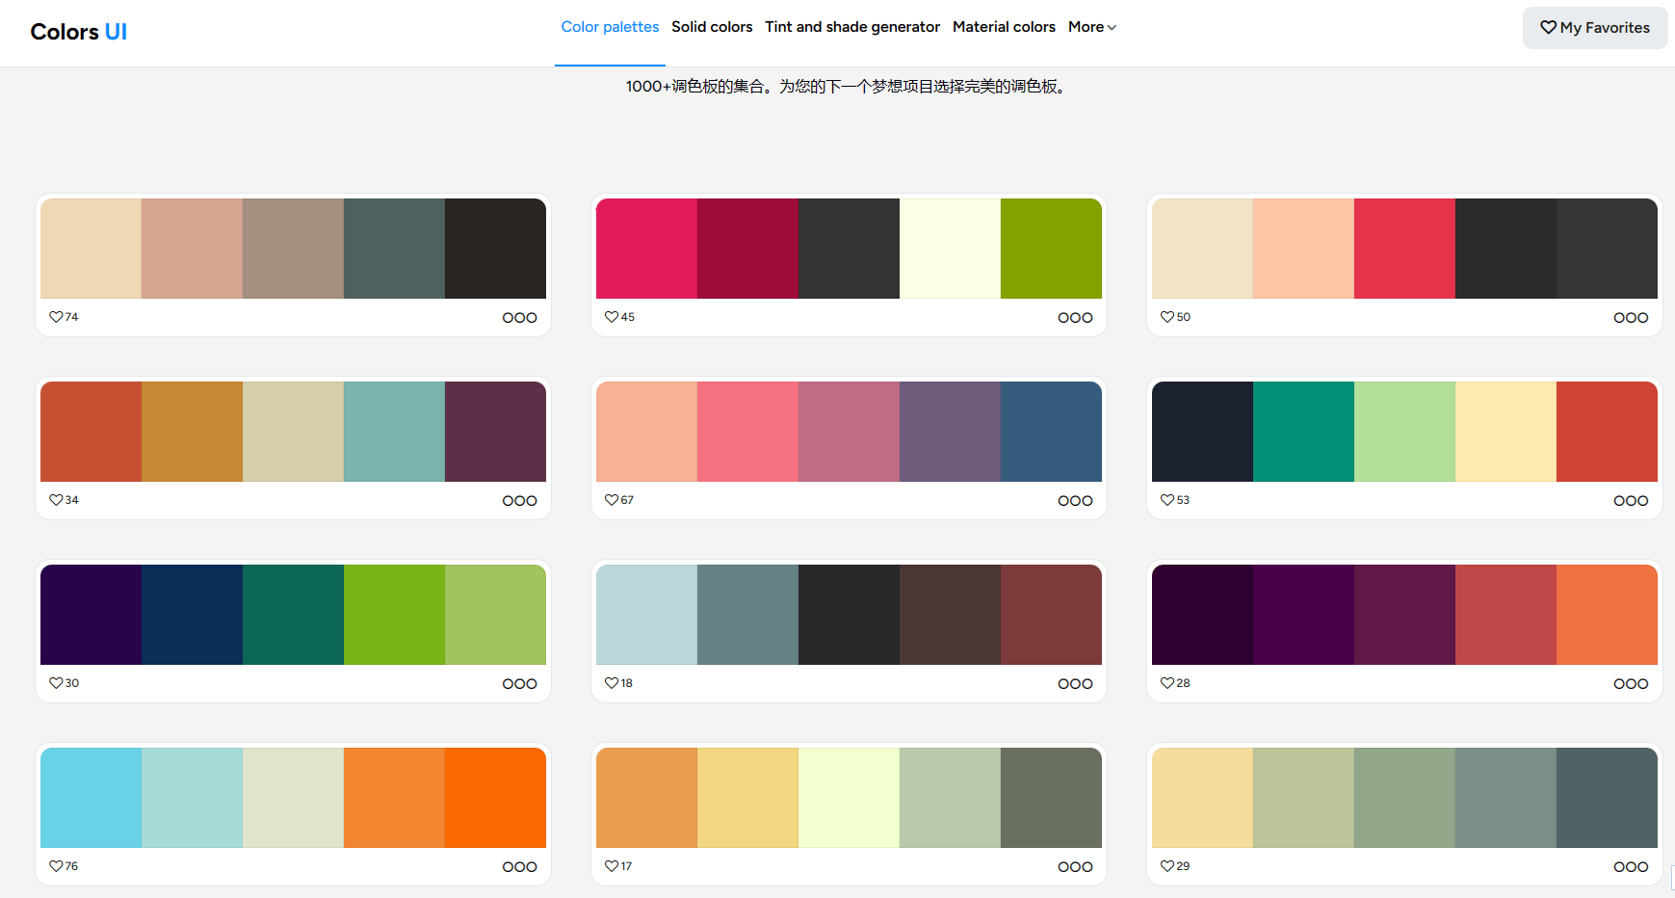Expand options menu on the 29-likes palette
Image resolution: width=1675 pixels, height=898 pixels.
point(1631,867)
